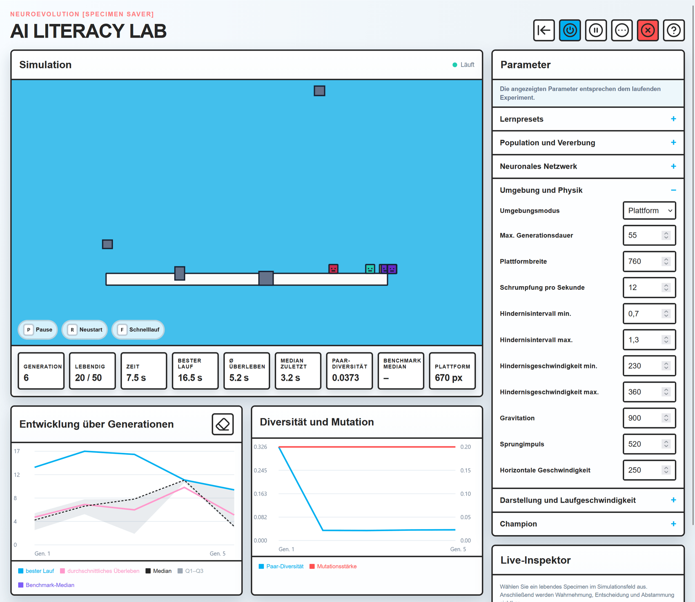Click the Zeit 7.5 s card
Viewport: 695px width, 602px height.
144,371
